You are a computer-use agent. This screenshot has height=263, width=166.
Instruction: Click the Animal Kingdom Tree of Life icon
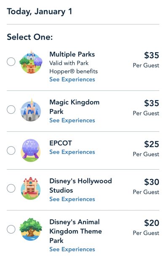31,229
